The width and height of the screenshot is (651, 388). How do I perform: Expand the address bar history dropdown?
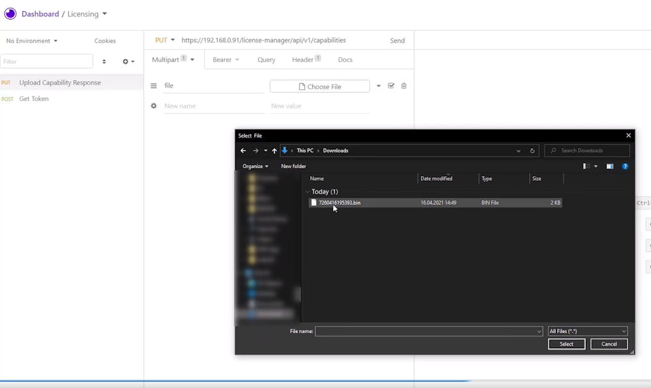pos(518,151)
